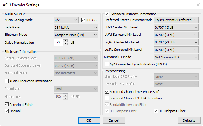Image resolution: width=203 pixels, height=126 pixels.
Task: Toggle LFE Lowpass Filter checkbox
Action: [107, 111]
